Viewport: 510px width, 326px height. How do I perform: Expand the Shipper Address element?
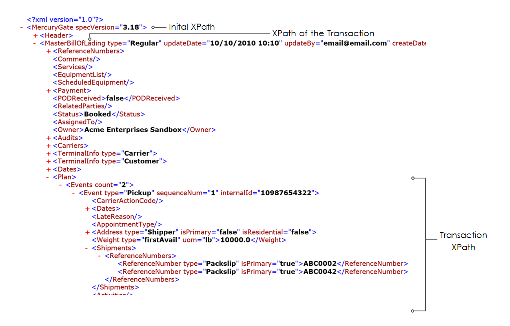[x=88, y=232]
